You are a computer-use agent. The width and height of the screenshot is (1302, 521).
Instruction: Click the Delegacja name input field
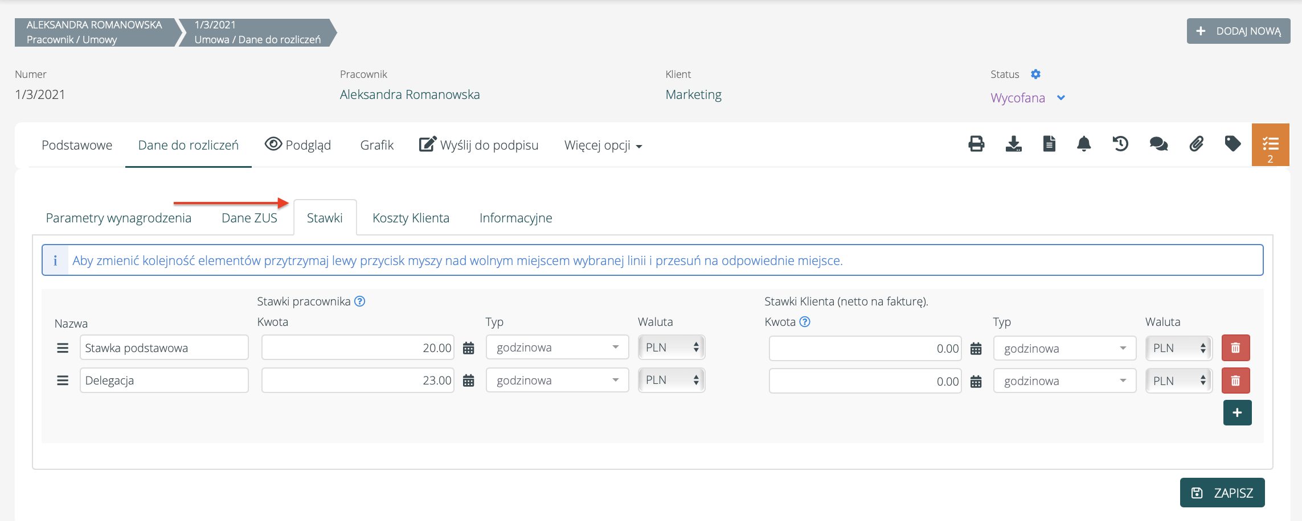[164, 381]
